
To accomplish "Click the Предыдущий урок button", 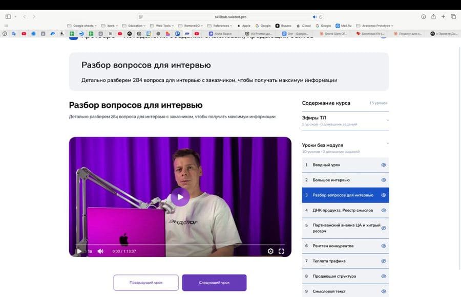I will [146, 283].
